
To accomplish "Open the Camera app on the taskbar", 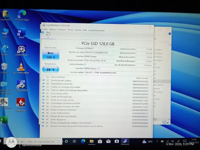I will coord(117,141).
